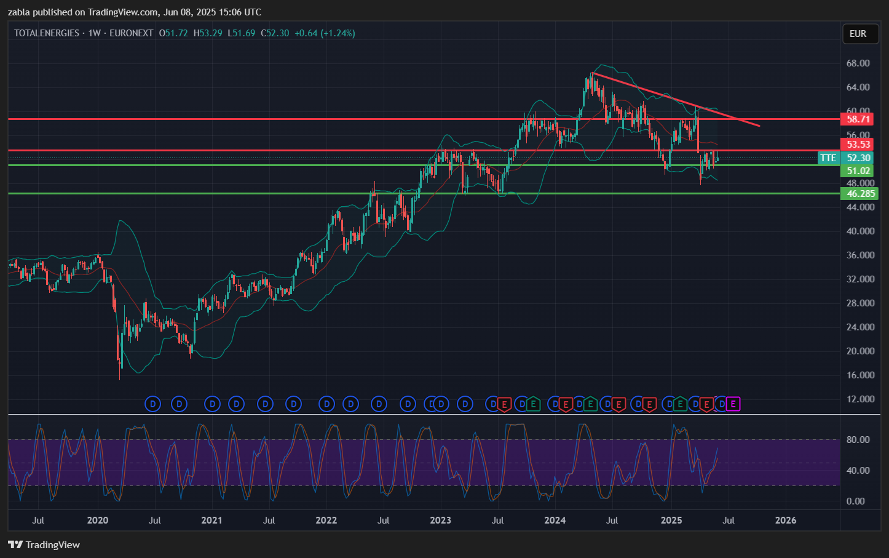Click the leftmost blue dividend D marker

click(x=152, y=404)
